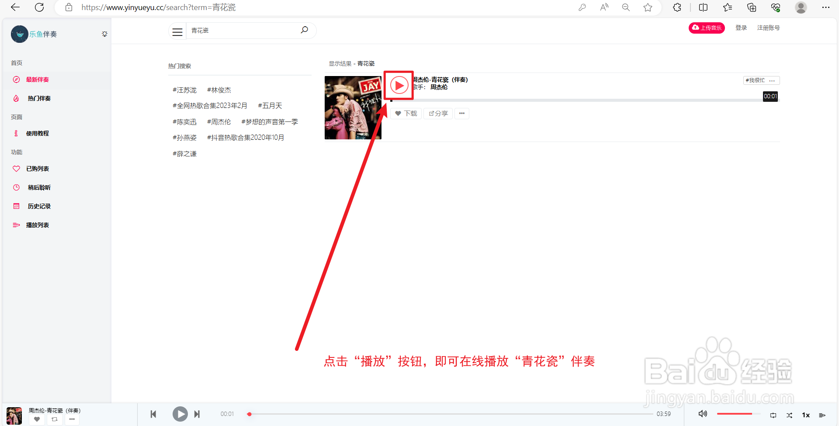Select hot search tag #汪苏泷
The width and height of the screenshot is (839, 426).
(184, 90)
